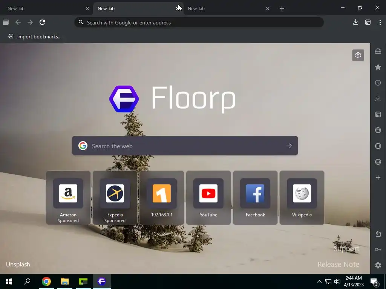Close the first New Tab tab

(x=87, y=9)
